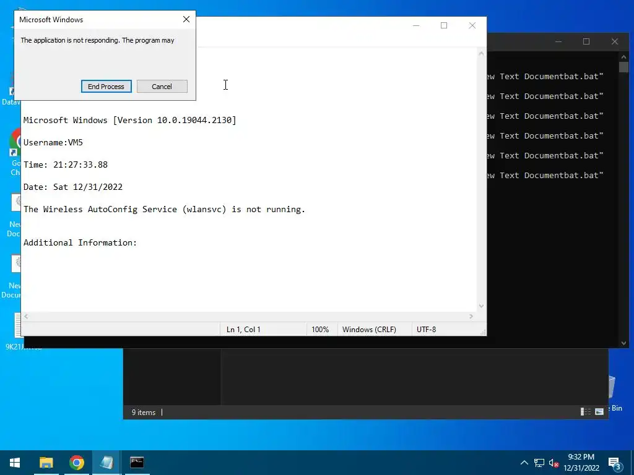Click the Additional Information: line
The width and height of the screenshot is (634, 475).
click(x=80, y=242)
